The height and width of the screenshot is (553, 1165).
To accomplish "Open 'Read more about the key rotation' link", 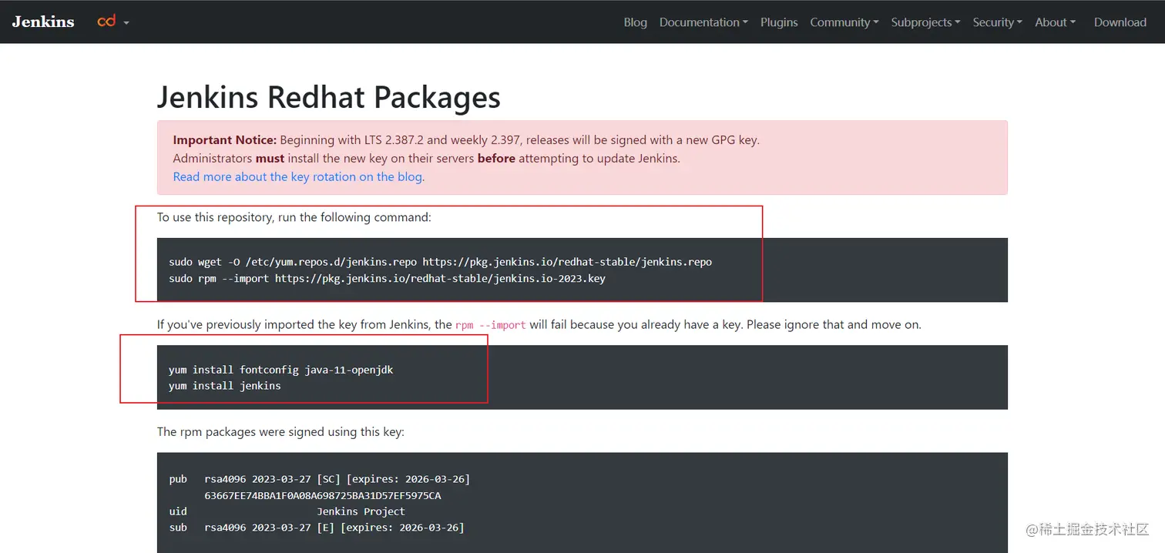I will tap(297, 176).
